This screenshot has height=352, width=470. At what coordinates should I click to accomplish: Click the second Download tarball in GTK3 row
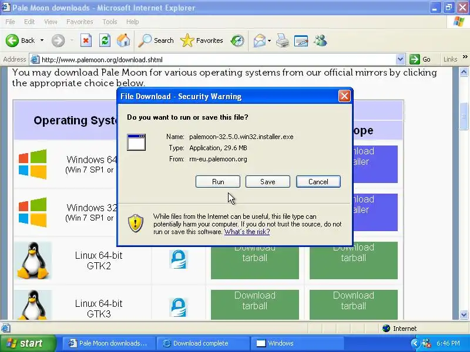coord(354,304)
